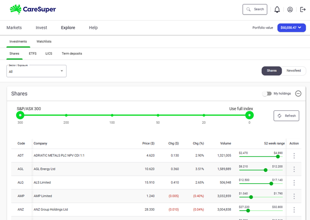The width and height of the screenshot is (310, 220).
Task: Open action menu for AMP row
Action: click(294, 196)
